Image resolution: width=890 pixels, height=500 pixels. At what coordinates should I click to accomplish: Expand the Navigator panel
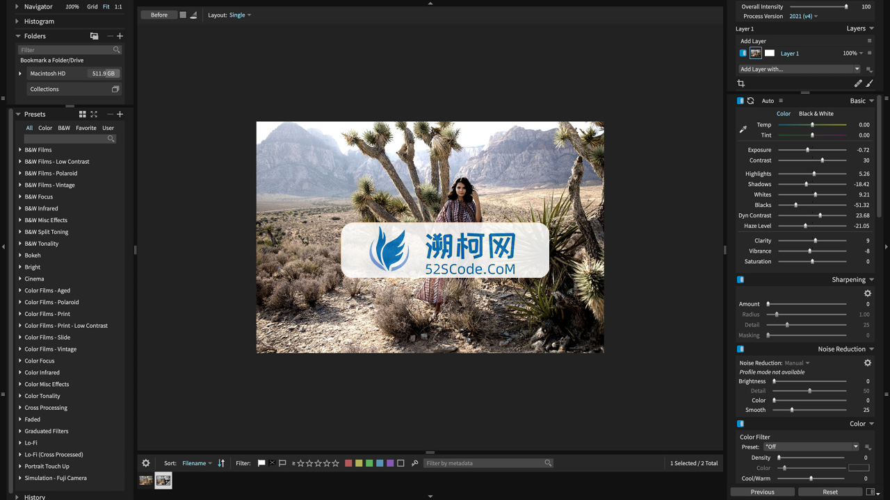pyautogui.click(x=17, y=6)
